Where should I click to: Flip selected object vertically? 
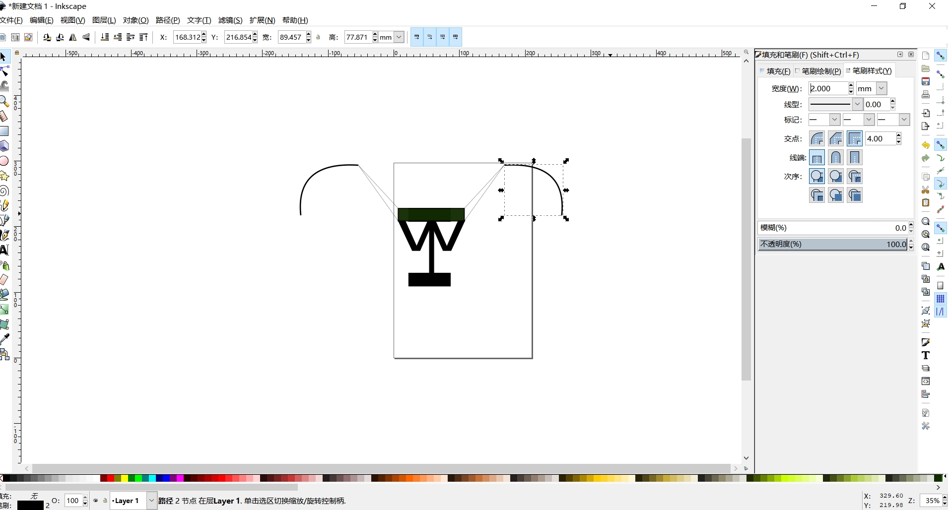coord(86,37)
